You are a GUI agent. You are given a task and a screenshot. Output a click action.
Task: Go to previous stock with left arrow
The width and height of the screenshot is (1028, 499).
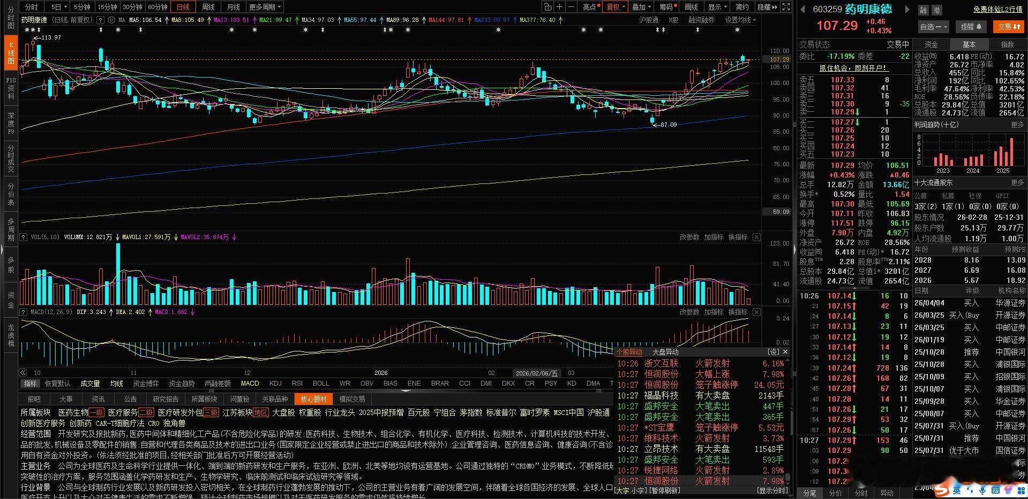[x=803, y=9]
